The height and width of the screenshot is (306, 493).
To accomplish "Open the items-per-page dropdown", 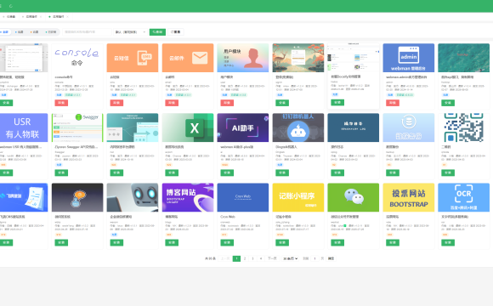I will pos(290,258).
